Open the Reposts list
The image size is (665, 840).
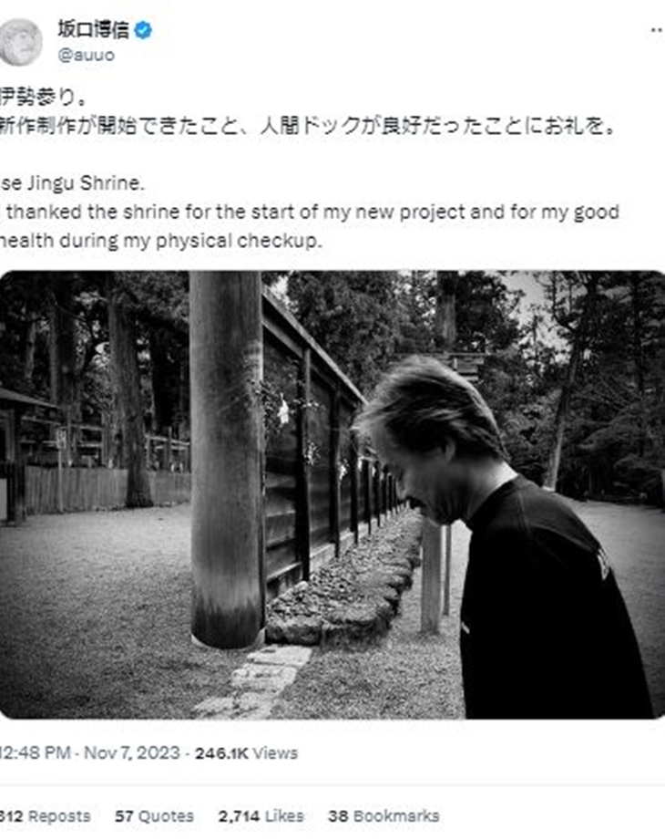[x=46, y=816]
